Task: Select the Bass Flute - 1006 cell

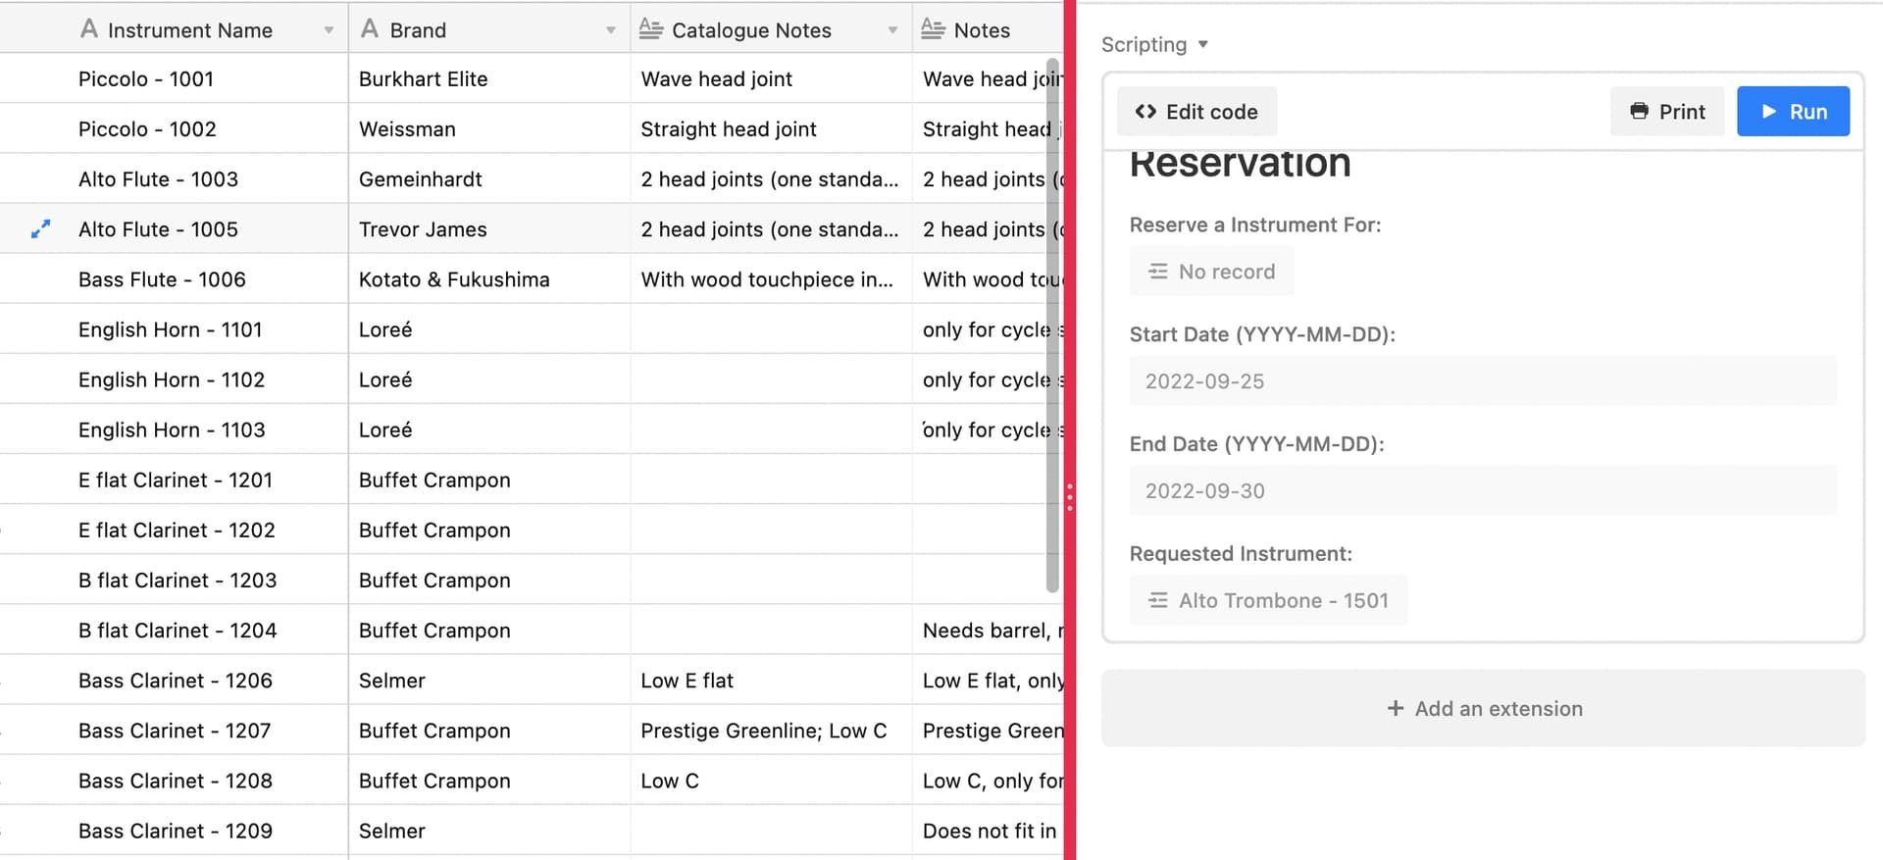Action: pos(175,279)
